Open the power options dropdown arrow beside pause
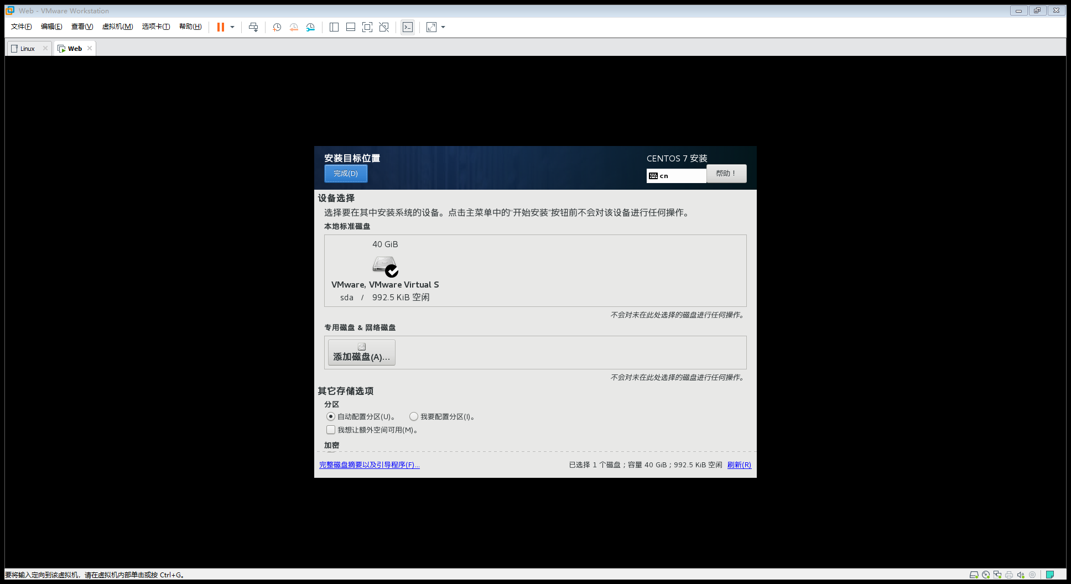The height and width of the screenshot is (584, 1071). point(232,27)
